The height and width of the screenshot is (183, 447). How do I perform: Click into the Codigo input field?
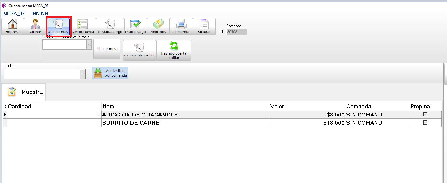[x=42, y=74]
